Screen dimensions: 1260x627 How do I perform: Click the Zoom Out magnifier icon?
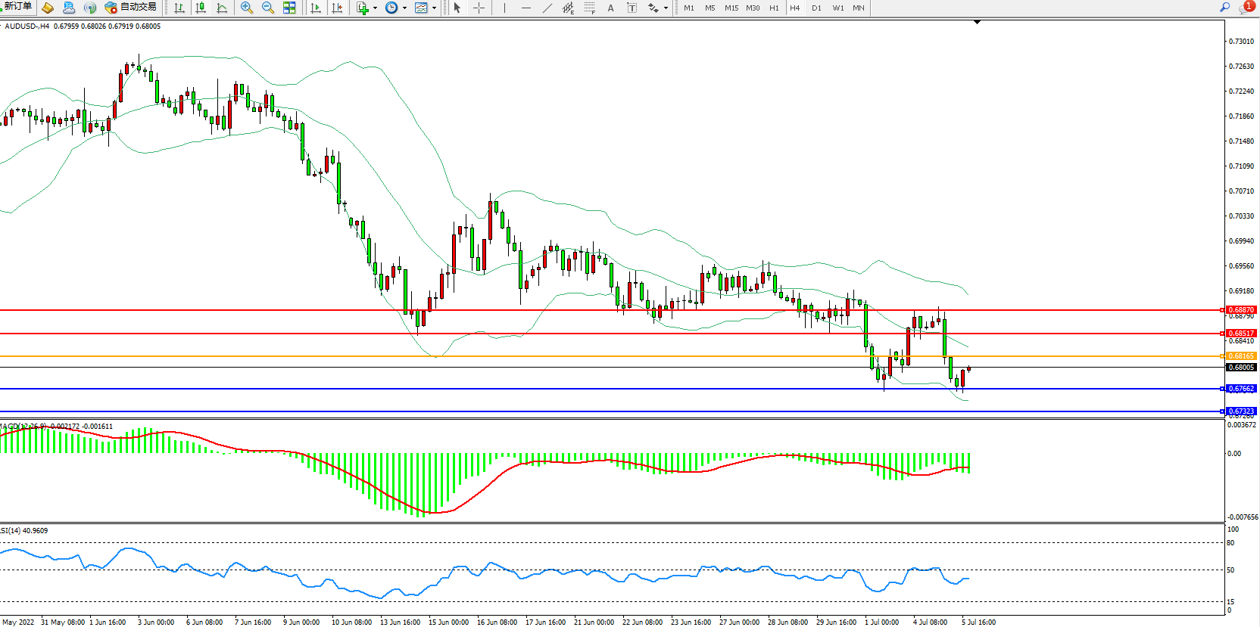point(267,8)
